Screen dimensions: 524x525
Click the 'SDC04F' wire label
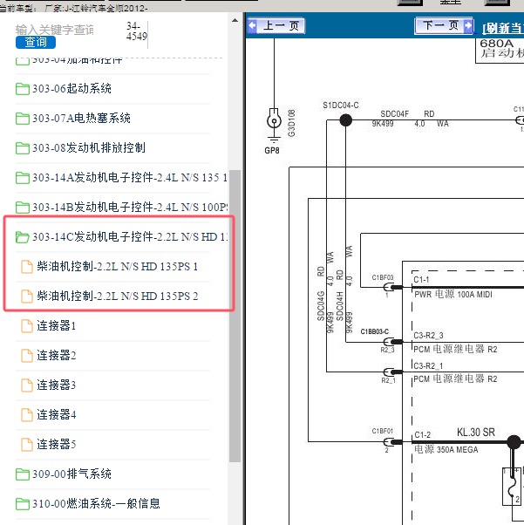coord(395,114)
